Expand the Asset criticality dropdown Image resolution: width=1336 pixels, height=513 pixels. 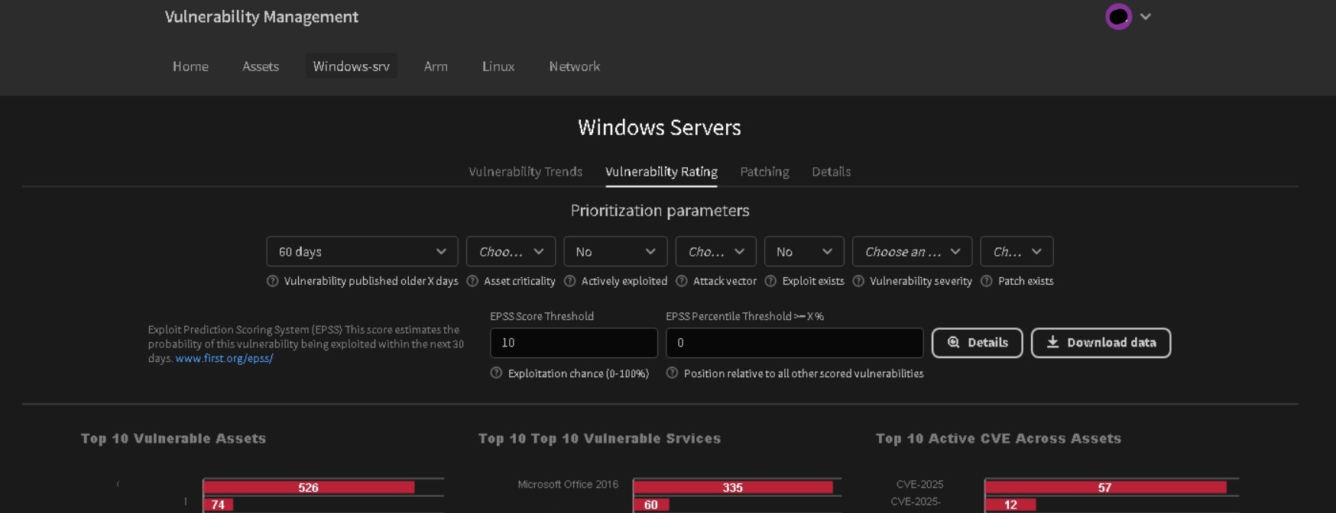(511, 251)
